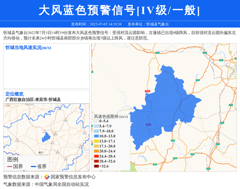The width and height of the screenshot is (240, 189).
Task: Click the small blue Xincheng County shape on overview map
Action: point(46,136)
